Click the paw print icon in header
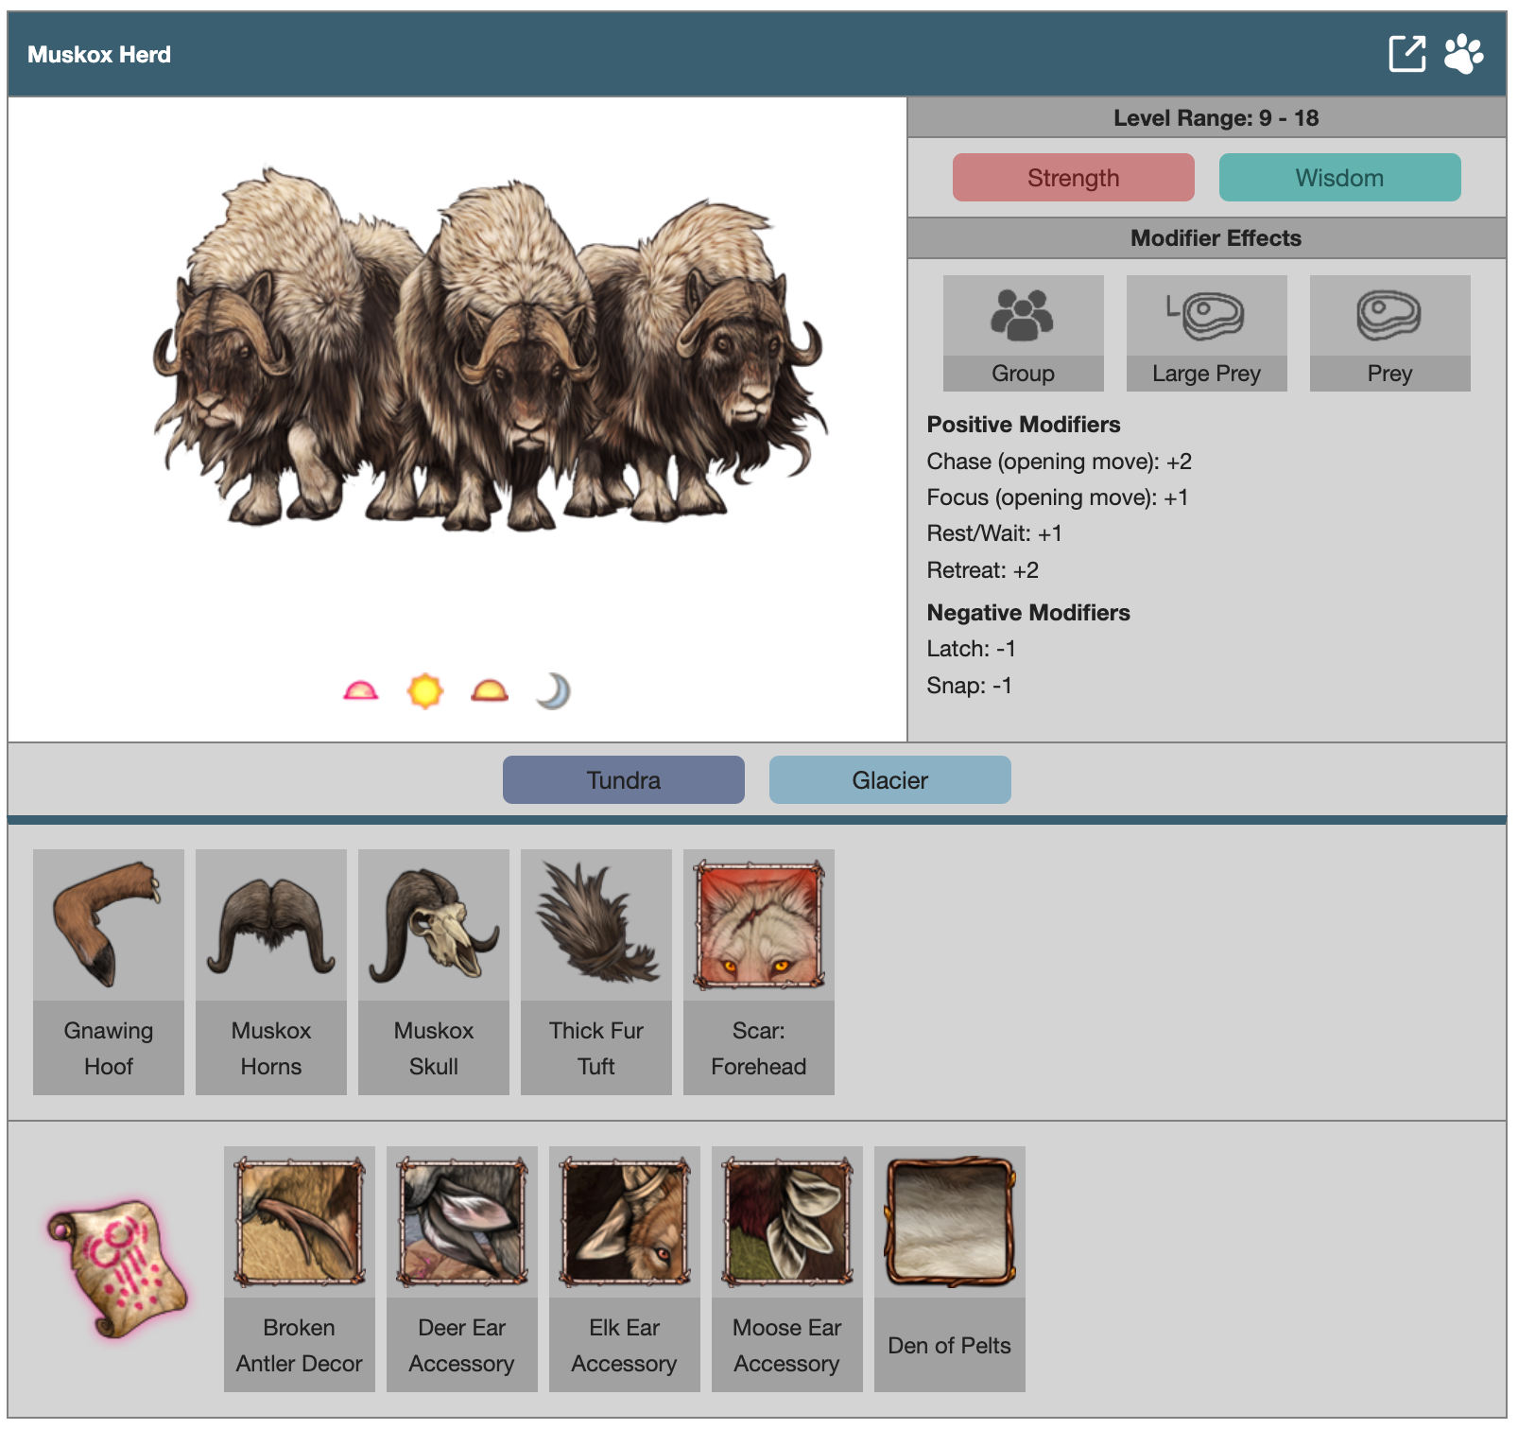1518x1430 pixels. click(1463, 54)
